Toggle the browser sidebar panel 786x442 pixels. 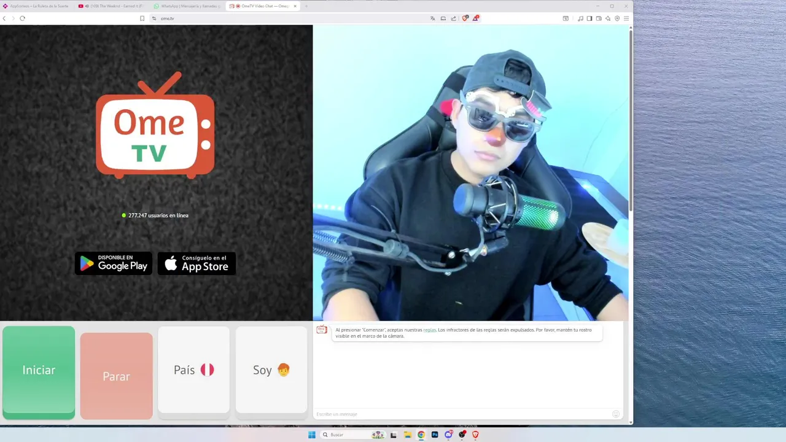tap(589, 18)
